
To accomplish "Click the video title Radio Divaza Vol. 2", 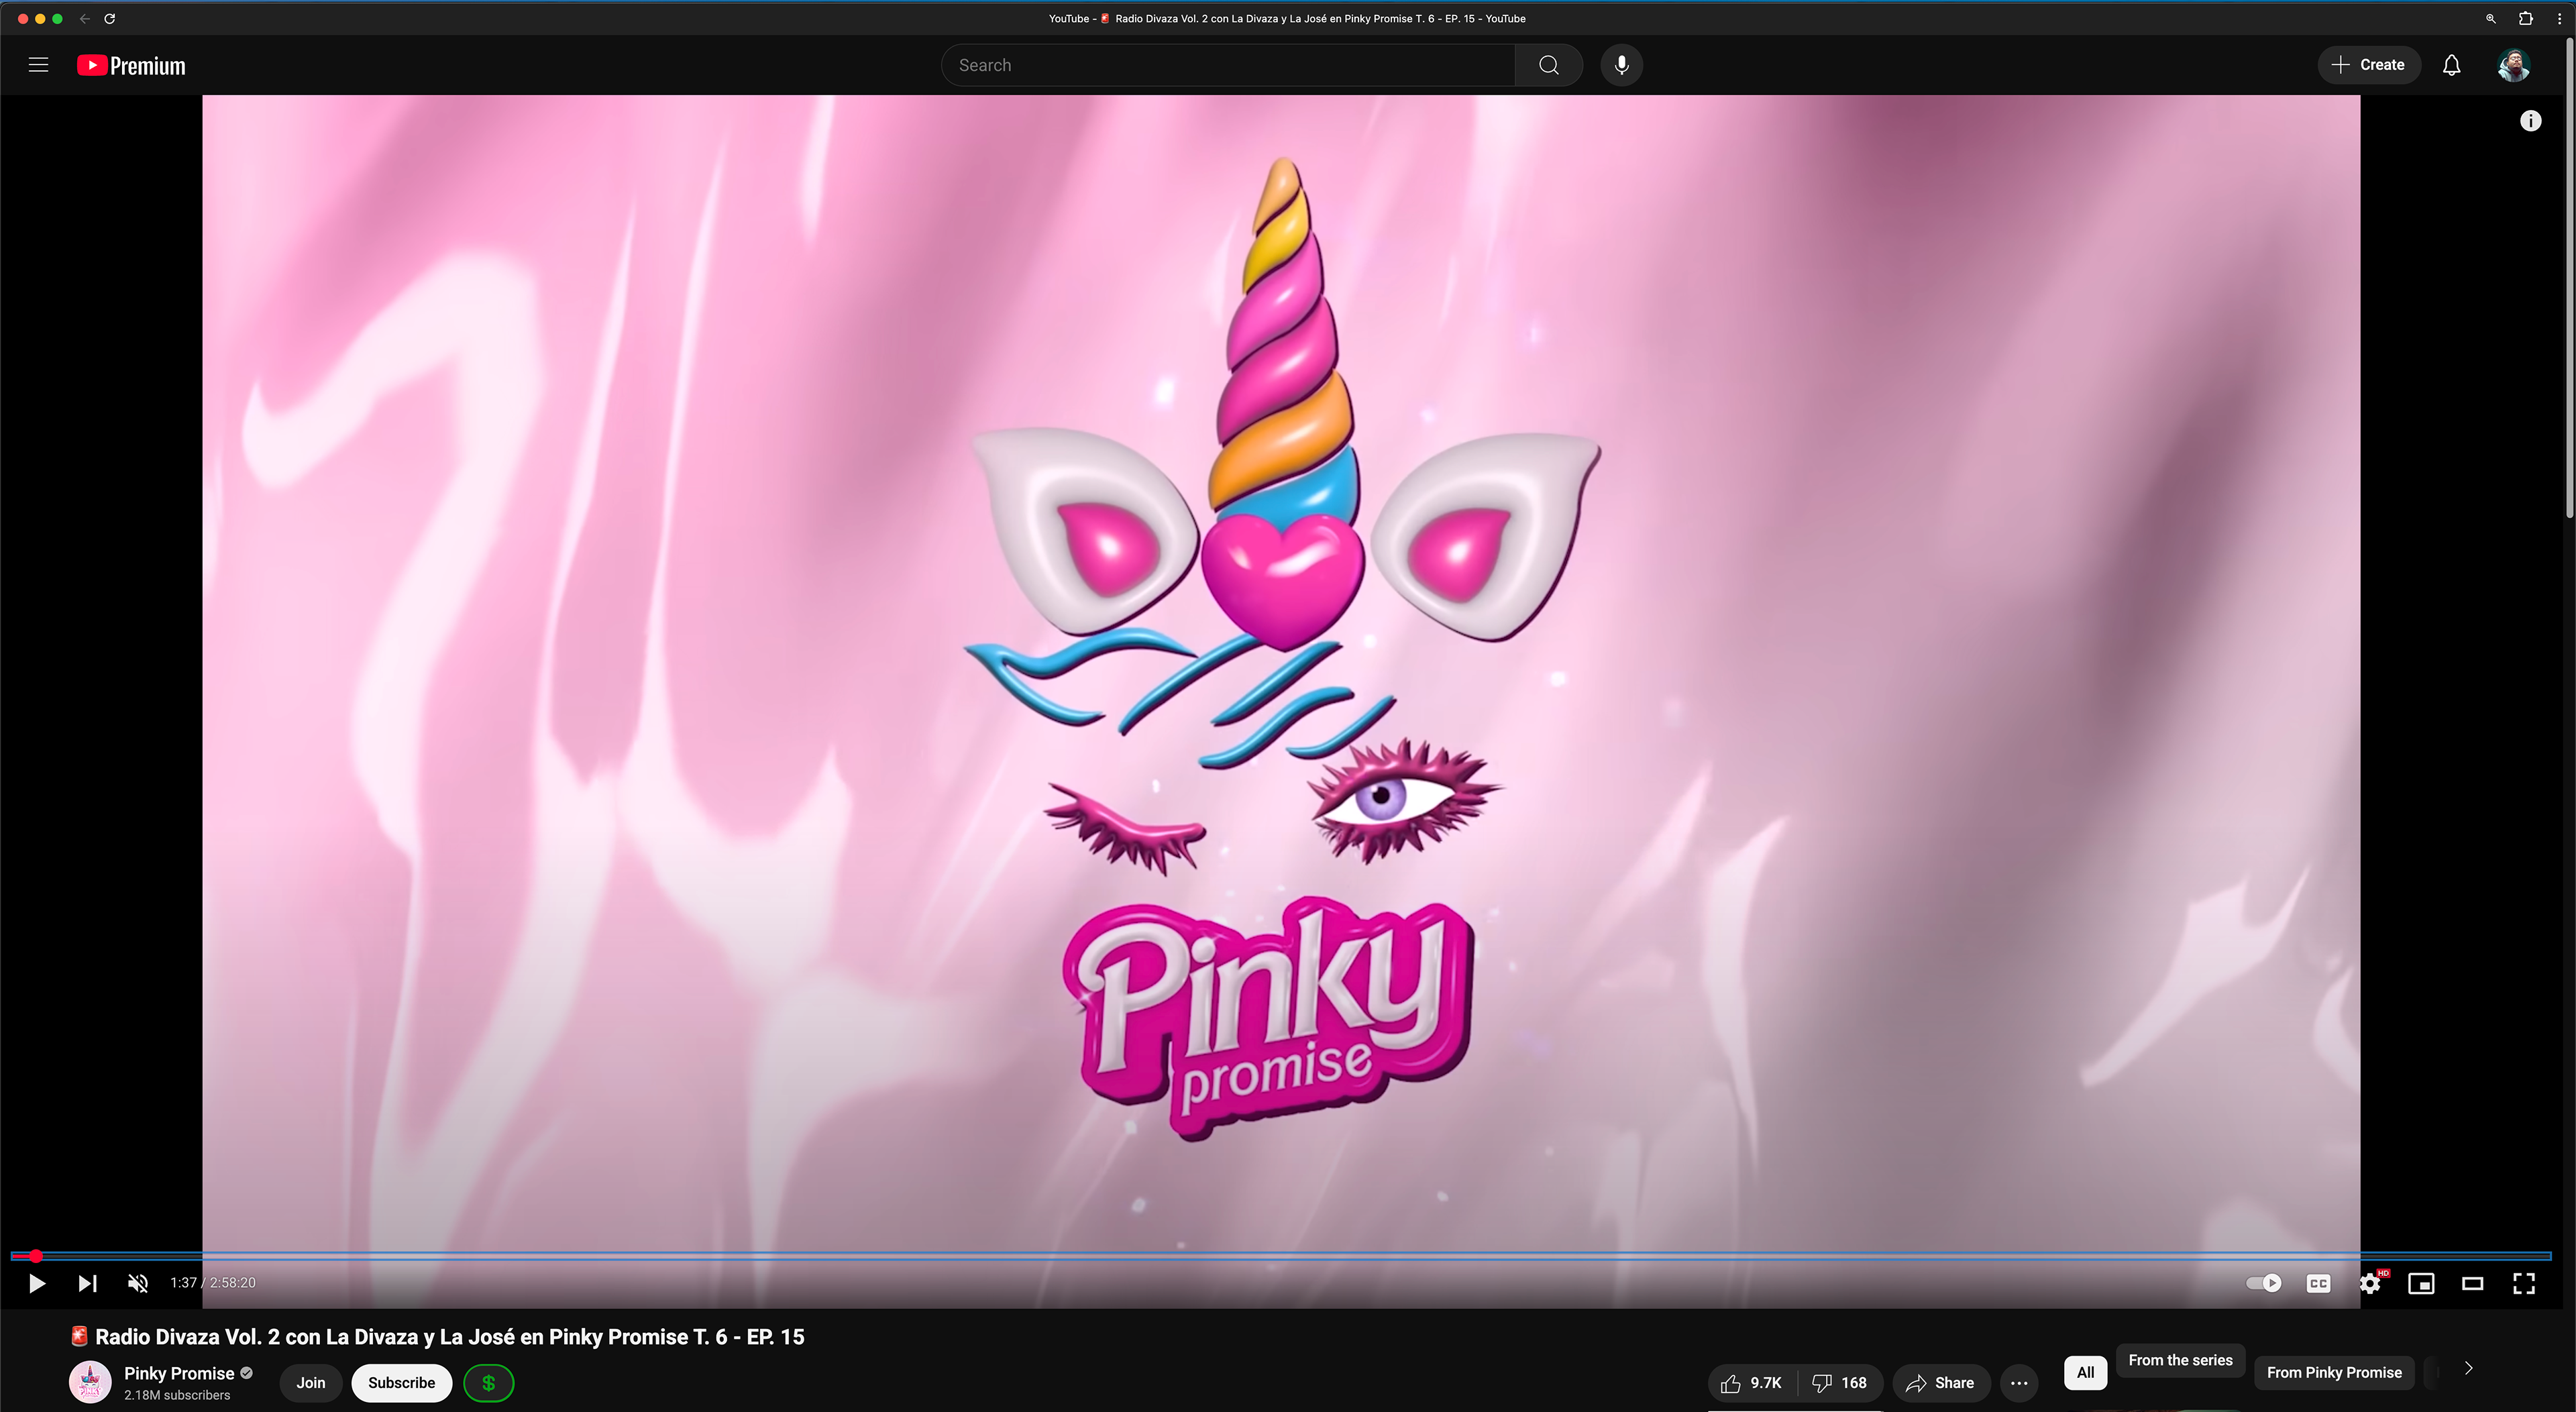I will pos(438,1337).
